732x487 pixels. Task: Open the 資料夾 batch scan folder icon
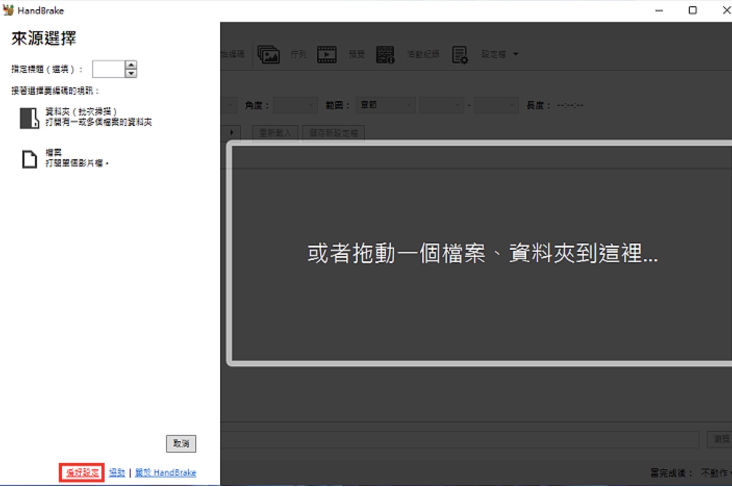click(x=29, y=118)
